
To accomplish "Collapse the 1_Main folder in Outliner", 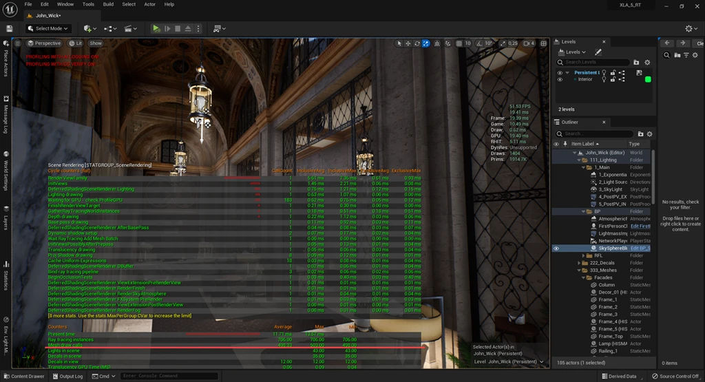I will (x=584, y=167).
